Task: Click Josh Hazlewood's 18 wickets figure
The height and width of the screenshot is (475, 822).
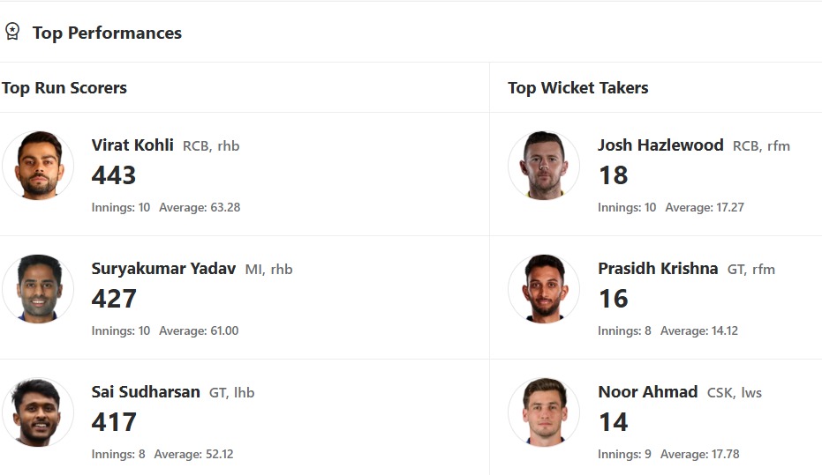Action: [x=613, y=175]
